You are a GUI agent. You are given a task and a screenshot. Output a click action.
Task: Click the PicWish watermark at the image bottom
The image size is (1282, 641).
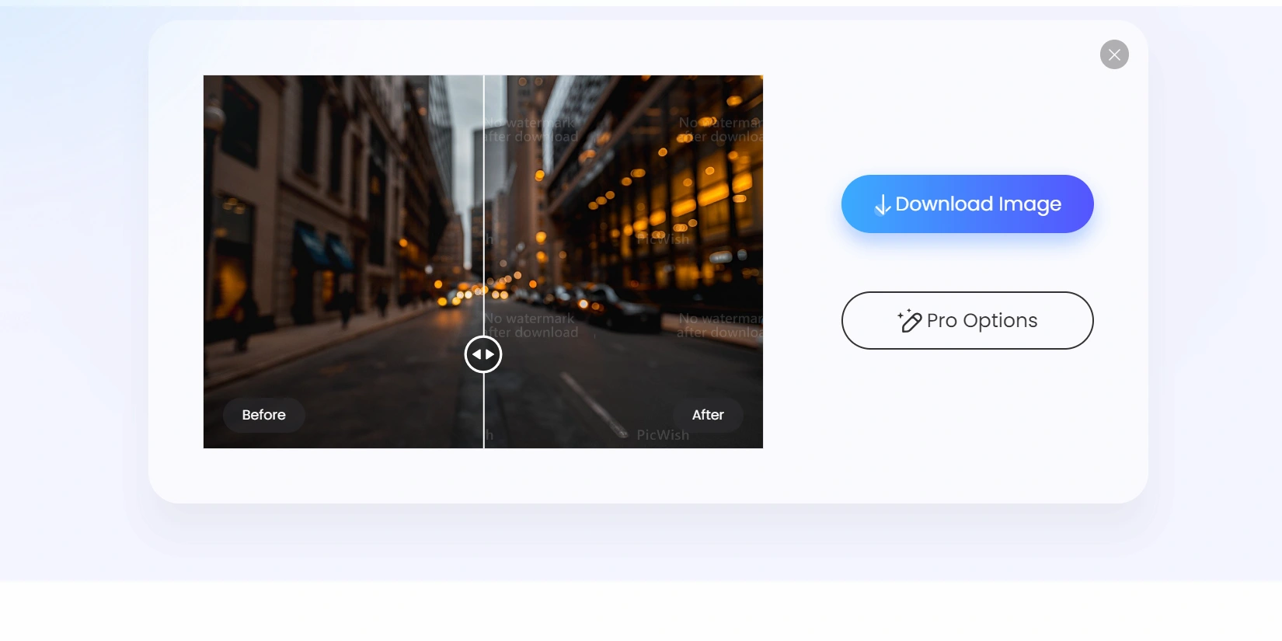click(x=663, y=435)
